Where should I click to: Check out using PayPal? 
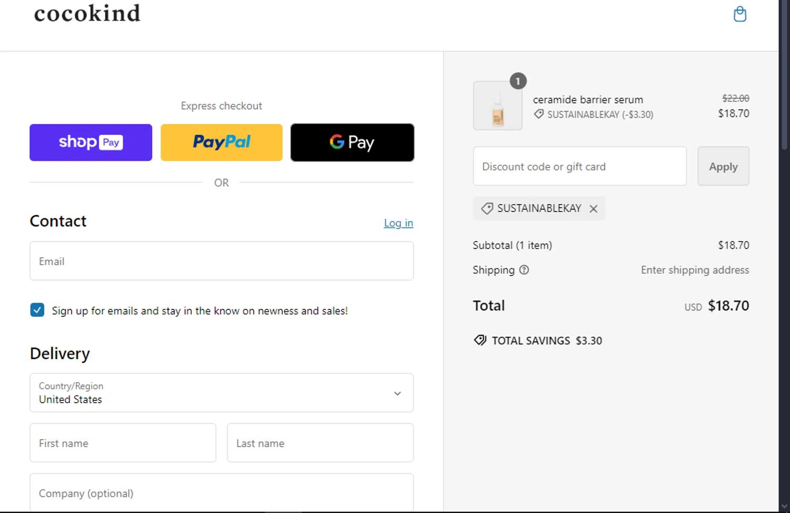tap(221, 143)
